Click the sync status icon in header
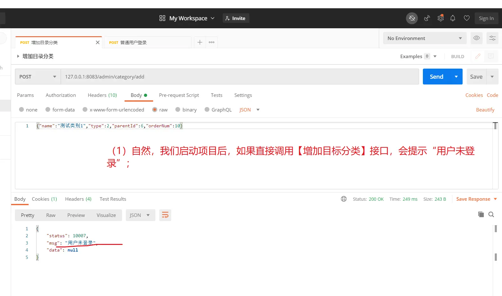The image size is (502, 296). tap(412, 18)
